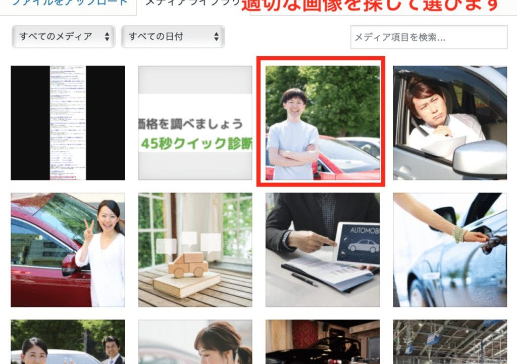Select the wooden toy car on books
This screenshot has width=517, height=364.
[195, 248]
